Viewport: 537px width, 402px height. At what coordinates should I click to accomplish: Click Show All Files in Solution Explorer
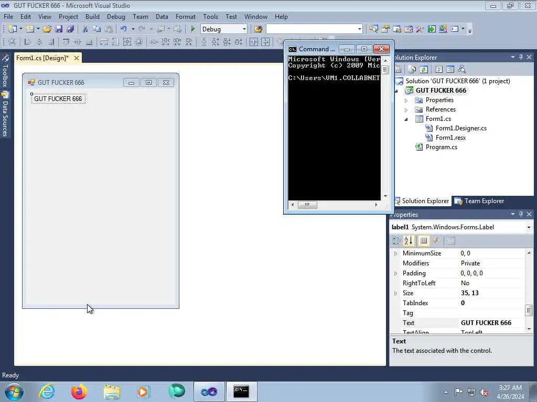(412, 70)
